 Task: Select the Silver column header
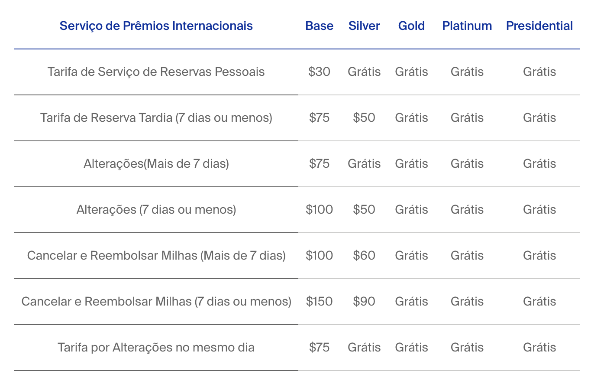(x=364, y=26)
